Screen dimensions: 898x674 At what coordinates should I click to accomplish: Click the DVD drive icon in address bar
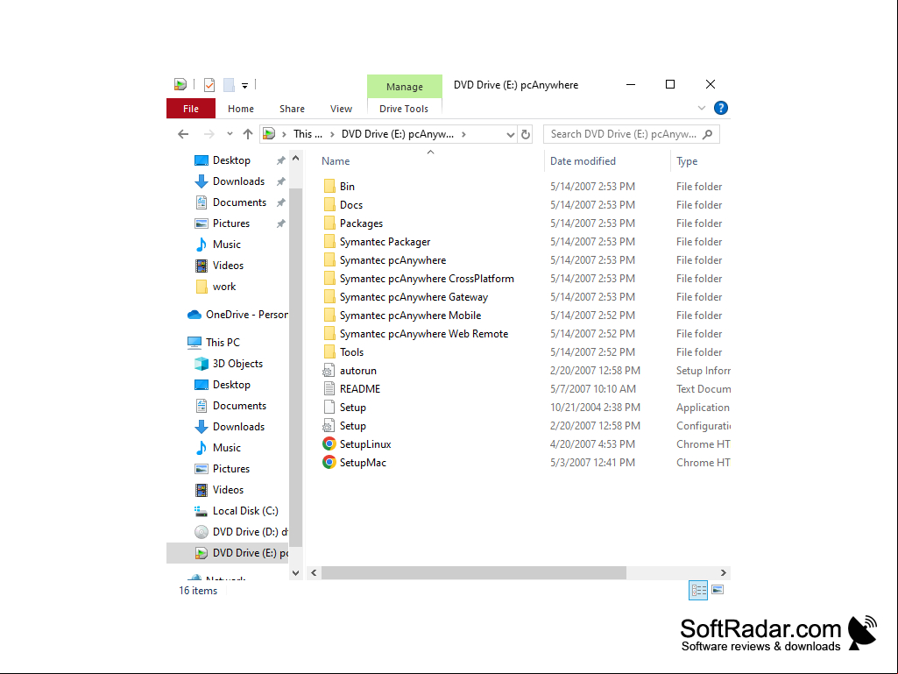tap(269, 134)
